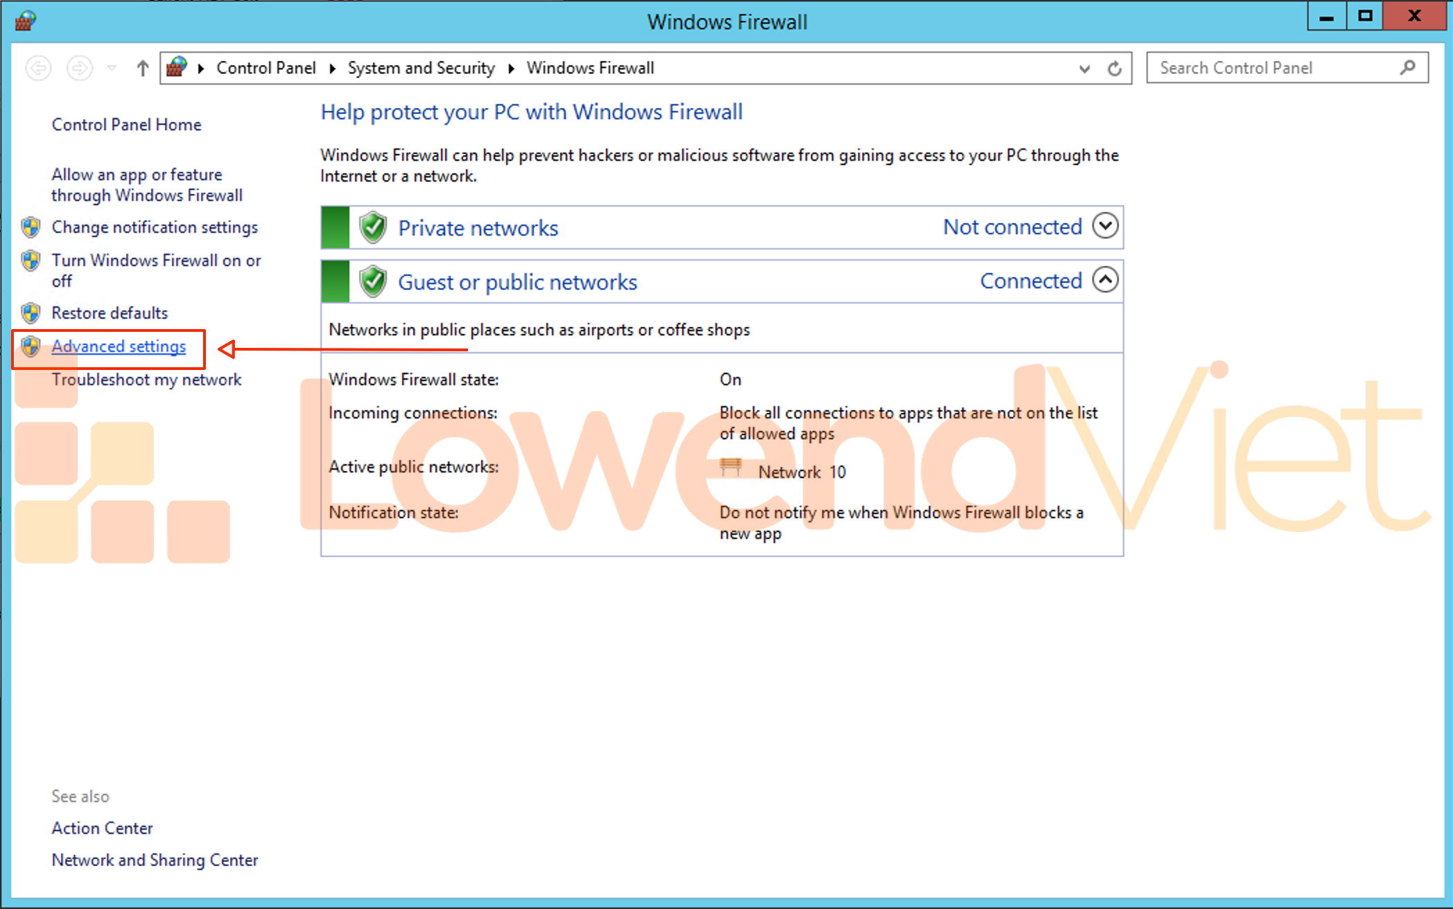Click the refresh icon in address bar
The width and height of the screenshot is (1453, 909).
tap(1114, 69)
